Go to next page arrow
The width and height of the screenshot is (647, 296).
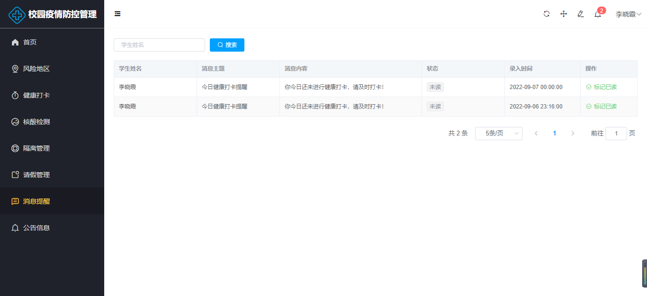[x=573, y=134]
